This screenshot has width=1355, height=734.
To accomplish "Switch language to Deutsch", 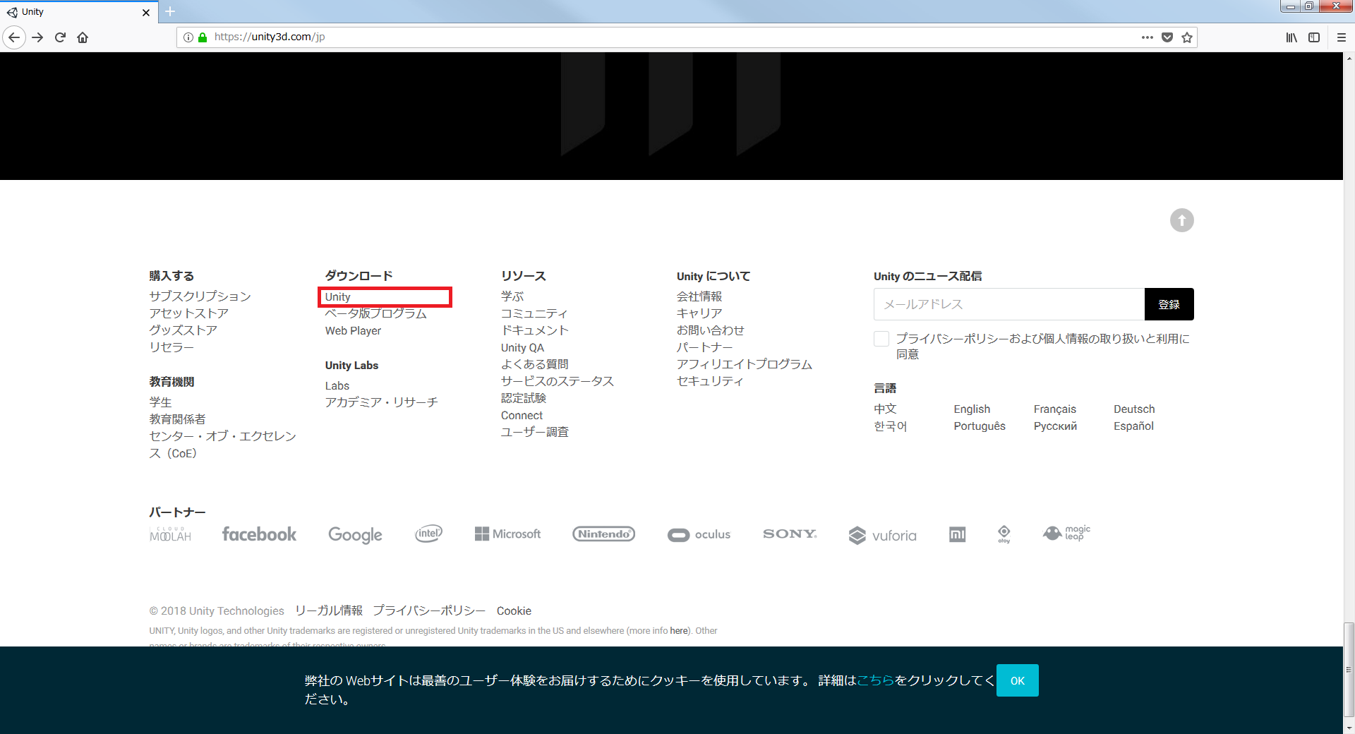I will (1134, 409).
